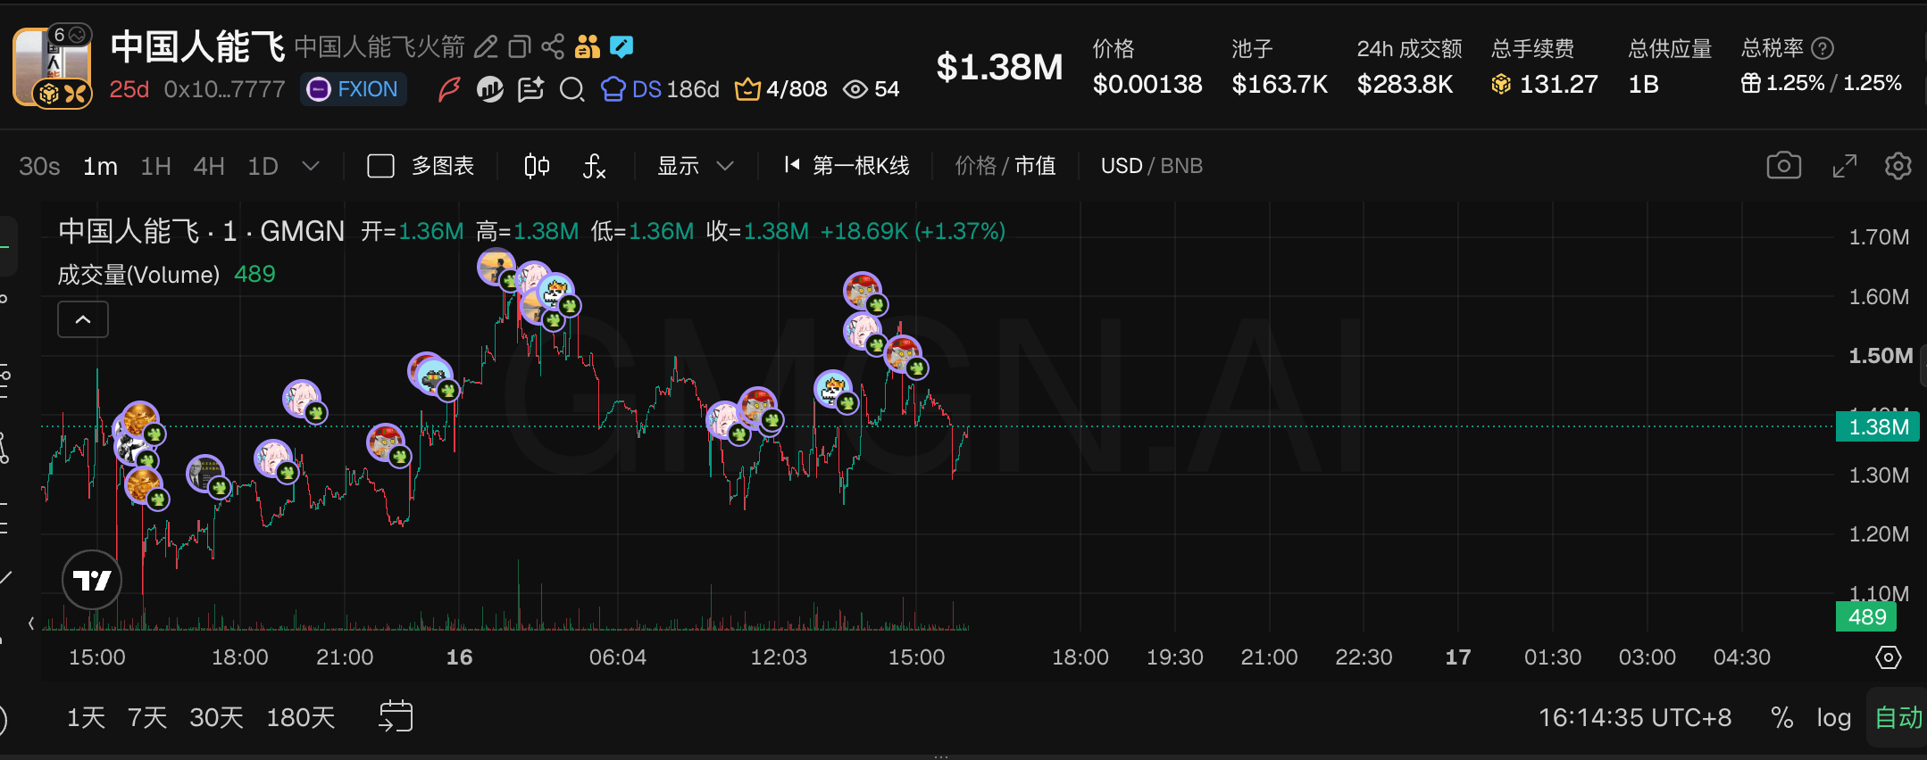Click the share icon near token name

point(553,46)
